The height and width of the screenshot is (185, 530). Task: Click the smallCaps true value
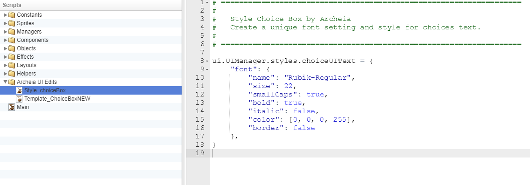[315, 95]
